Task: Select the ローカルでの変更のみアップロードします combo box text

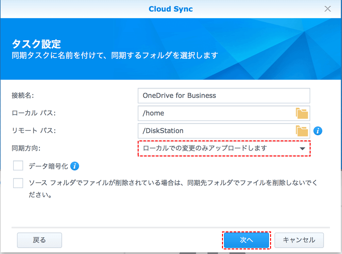Action: 205,148
